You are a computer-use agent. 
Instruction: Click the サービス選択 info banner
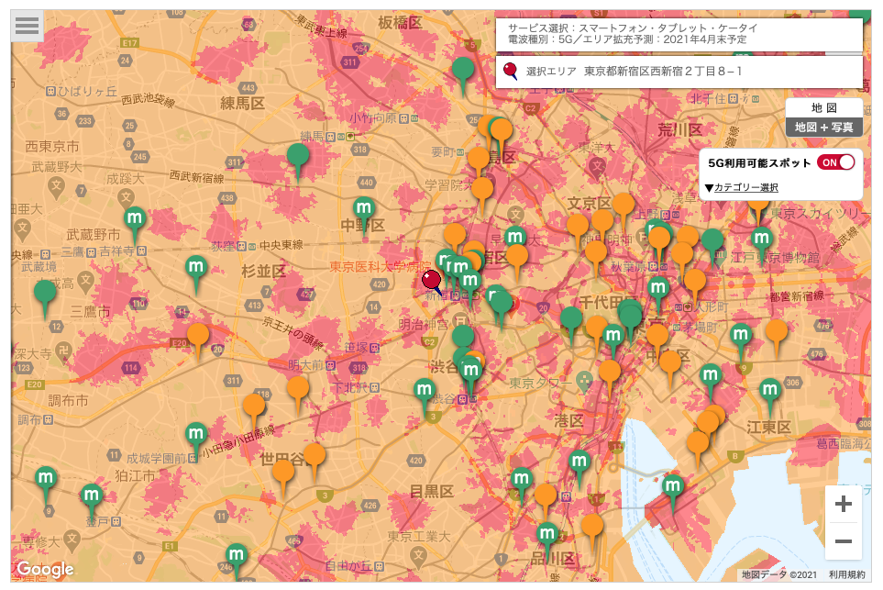[x=679, y=34]
